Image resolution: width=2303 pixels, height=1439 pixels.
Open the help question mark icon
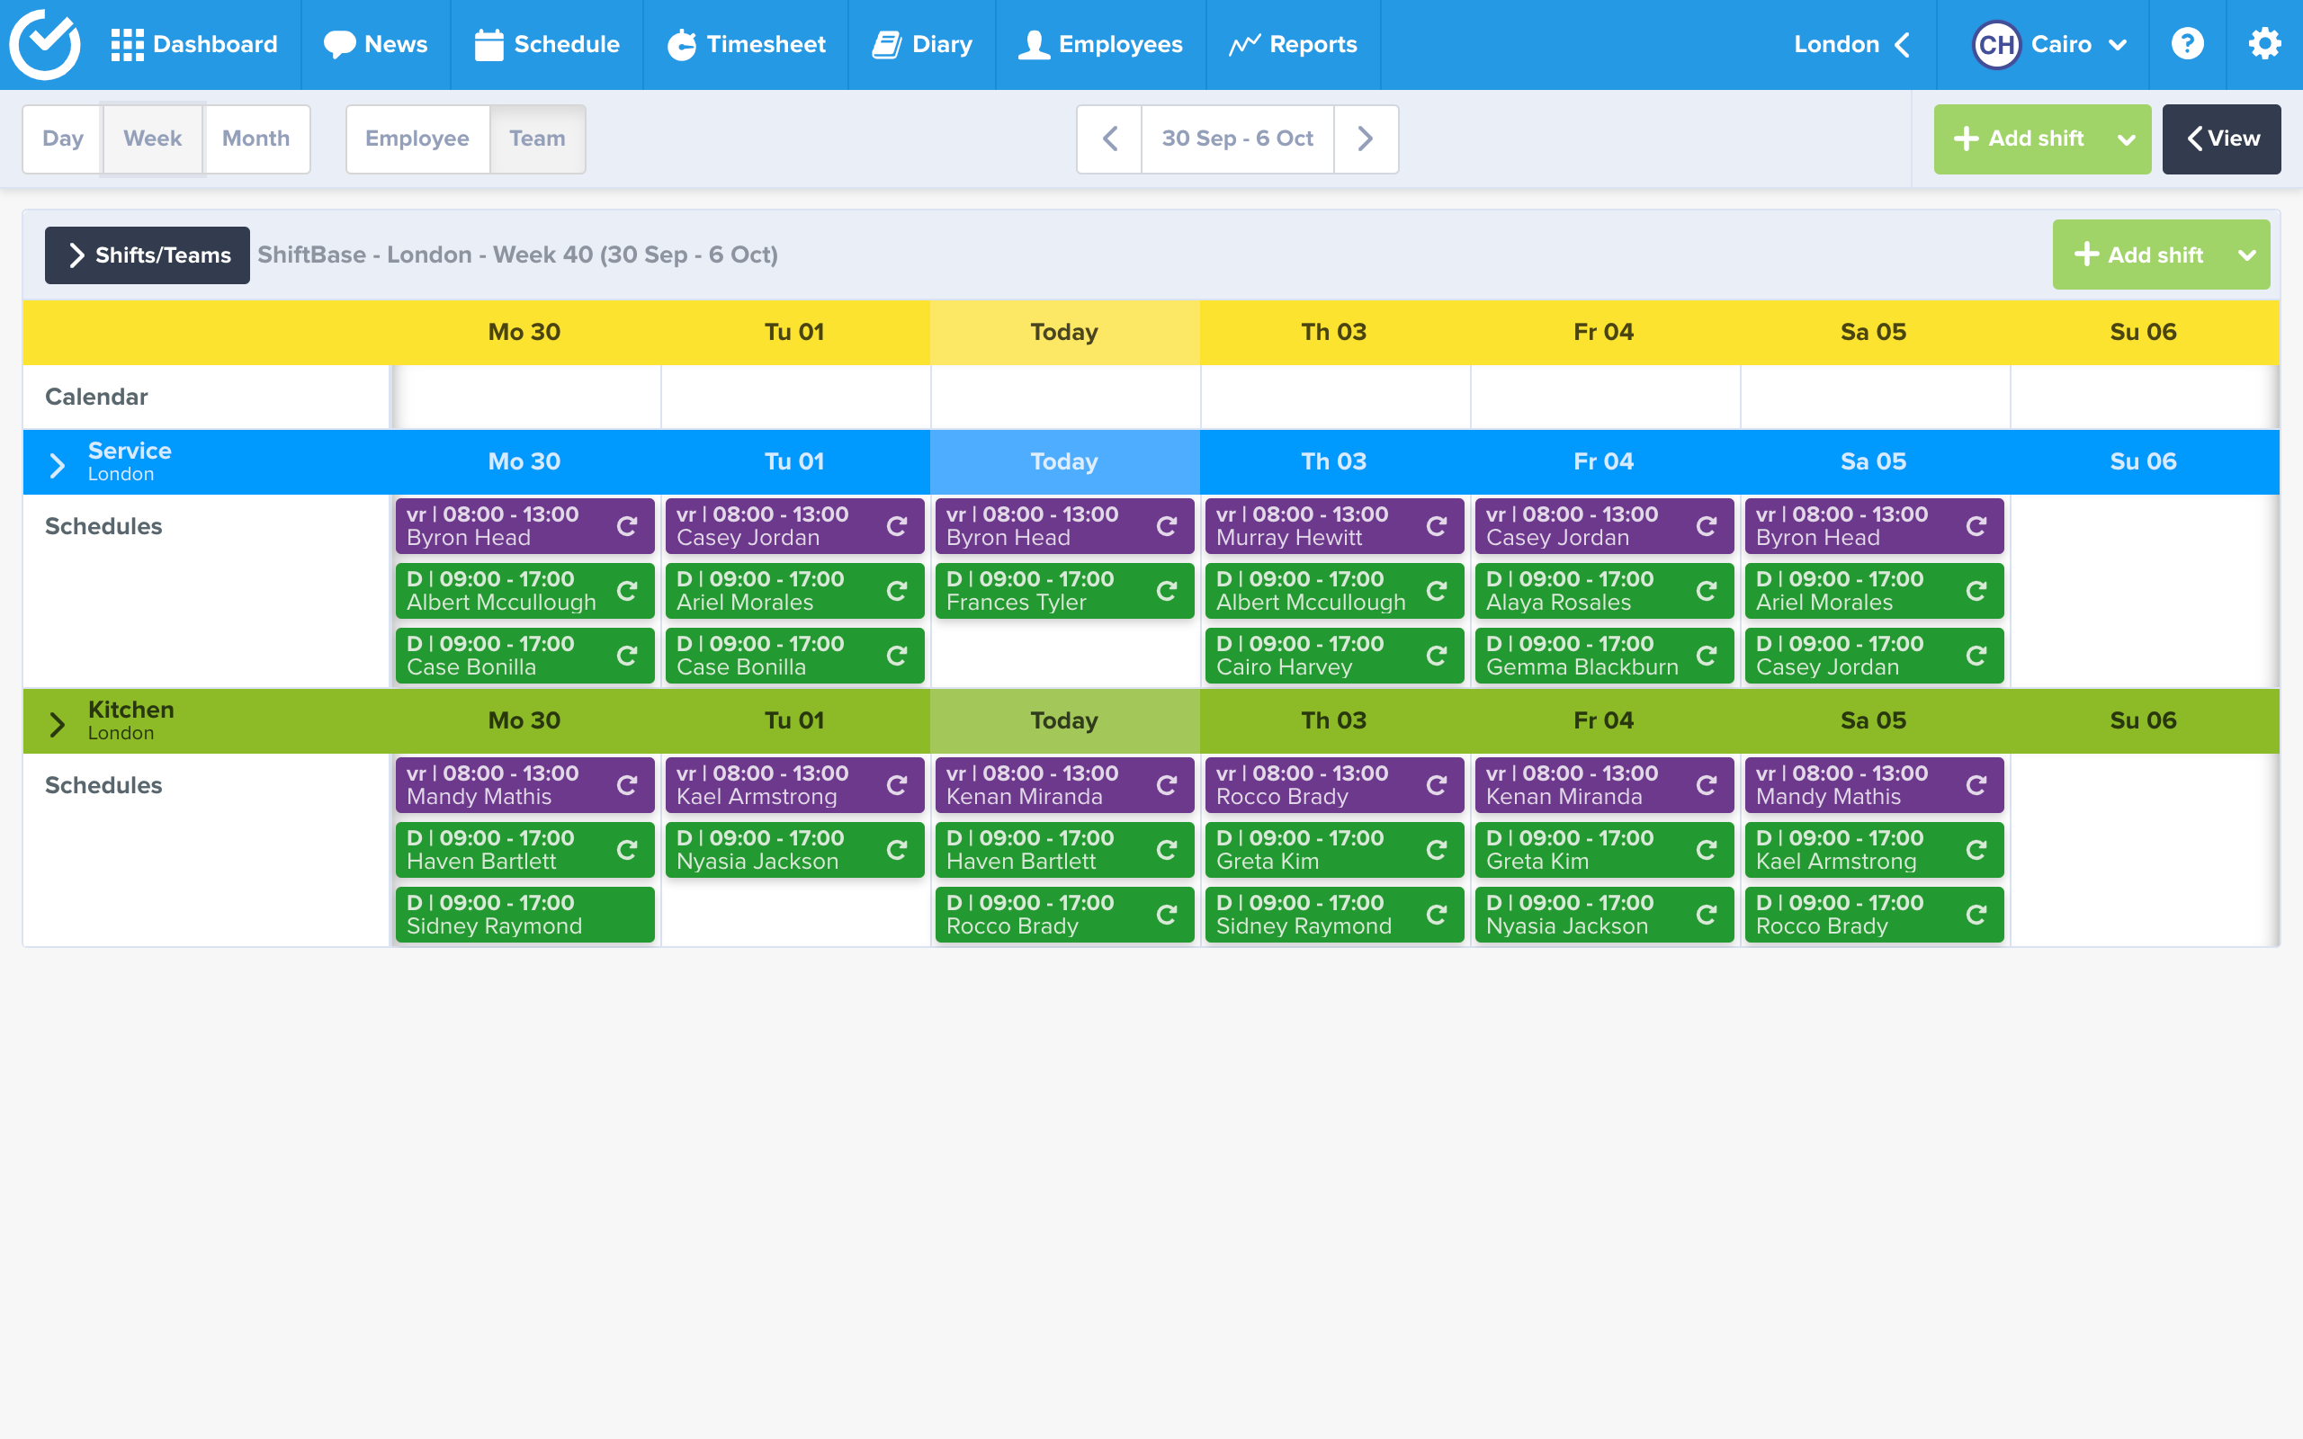(x=2187, y=44)
